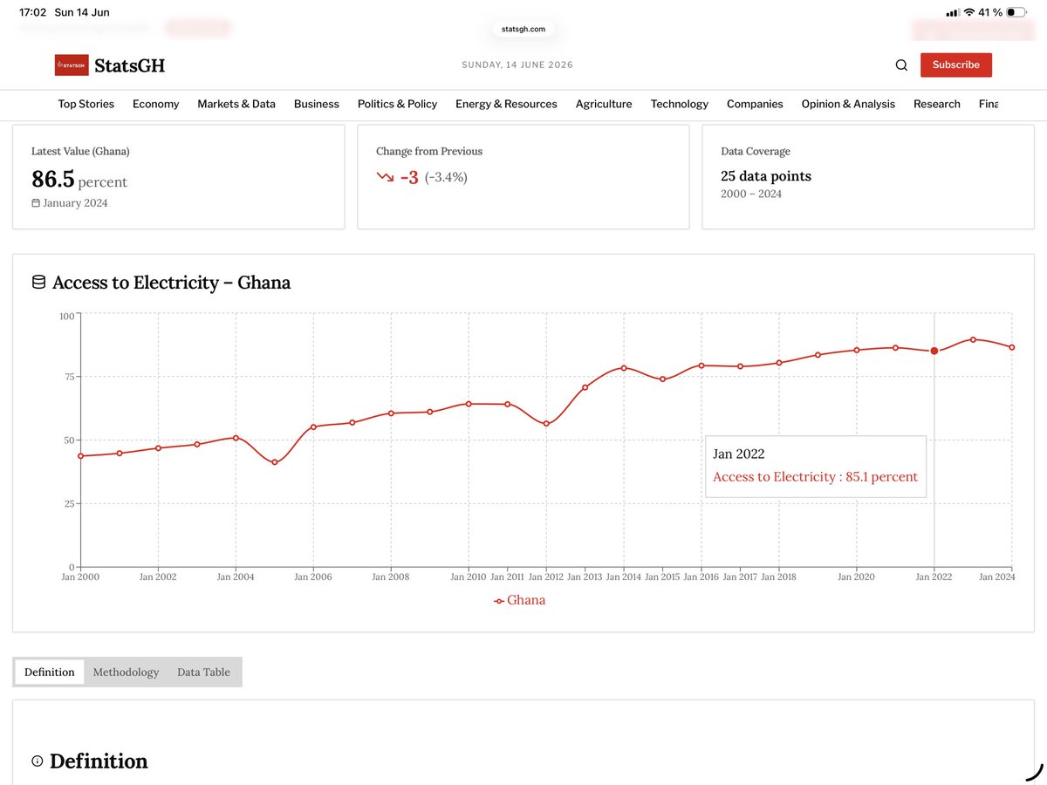Tap the statsgh.com address pill

(x=523, y=29)
